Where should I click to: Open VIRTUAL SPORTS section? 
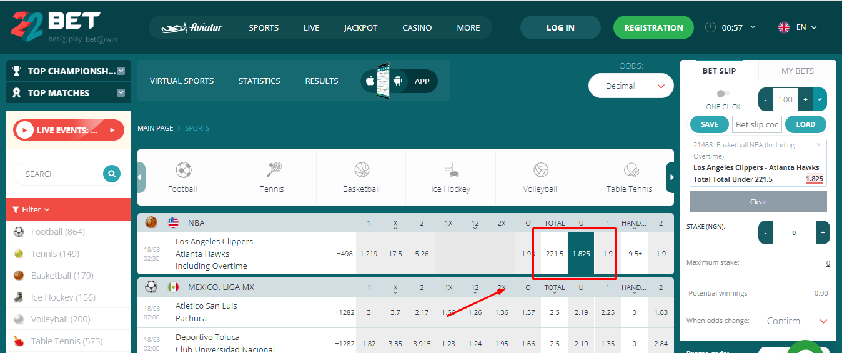(x=182, y=81)
